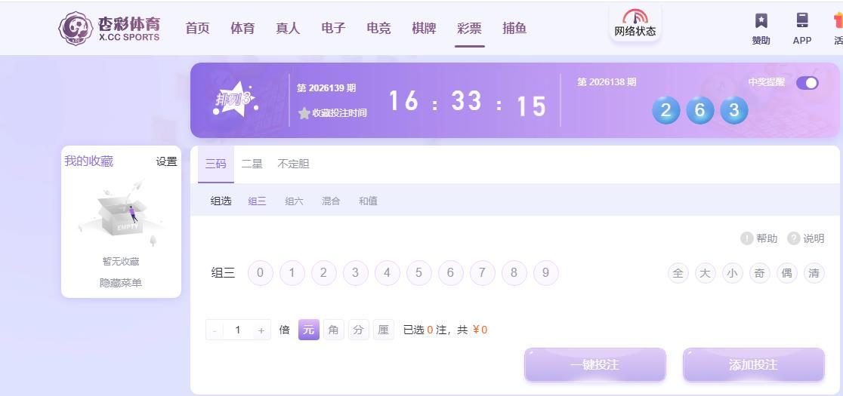843x396 pixels.
Task: Choose 角 as bet unit
Action: 333,330
